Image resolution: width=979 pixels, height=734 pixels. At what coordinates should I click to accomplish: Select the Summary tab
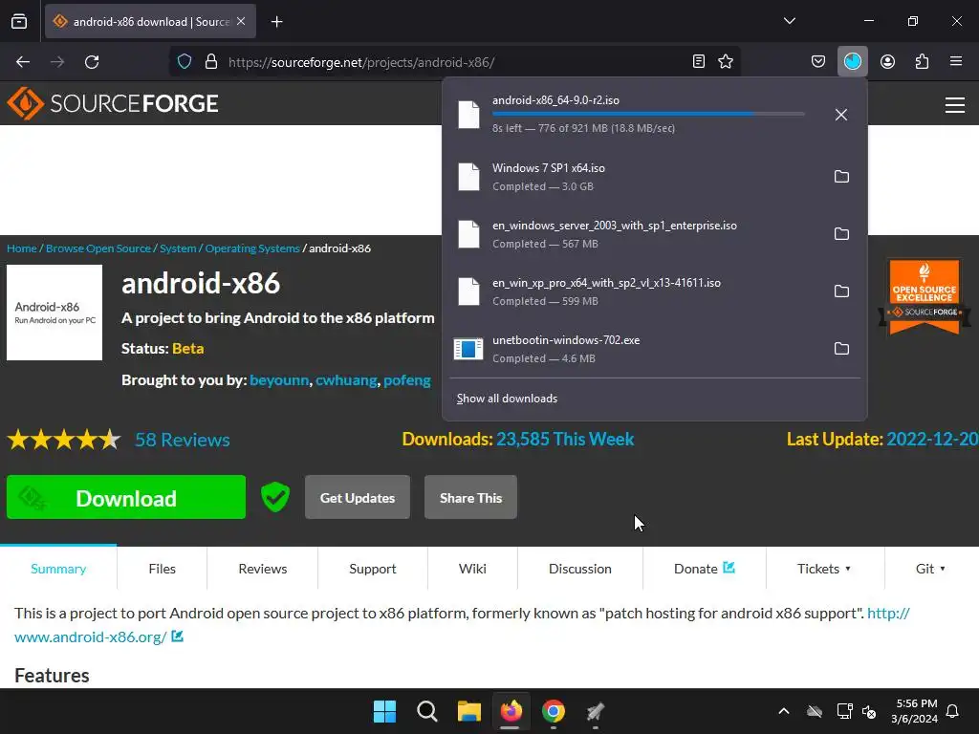tap(58, 569)
